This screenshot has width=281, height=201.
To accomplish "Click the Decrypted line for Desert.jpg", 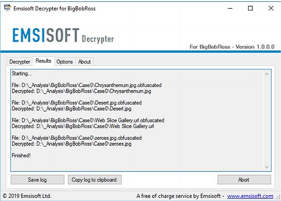I will coord(72,108).
